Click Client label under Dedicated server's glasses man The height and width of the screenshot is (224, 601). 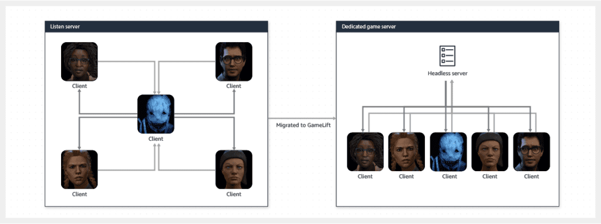[x=532, y=177]
